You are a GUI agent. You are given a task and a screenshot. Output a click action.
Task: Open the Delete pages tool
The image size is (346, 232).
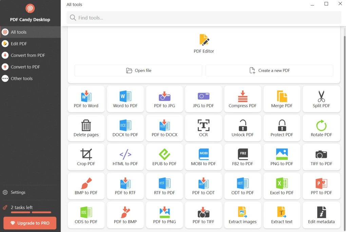tap(86, 128)
